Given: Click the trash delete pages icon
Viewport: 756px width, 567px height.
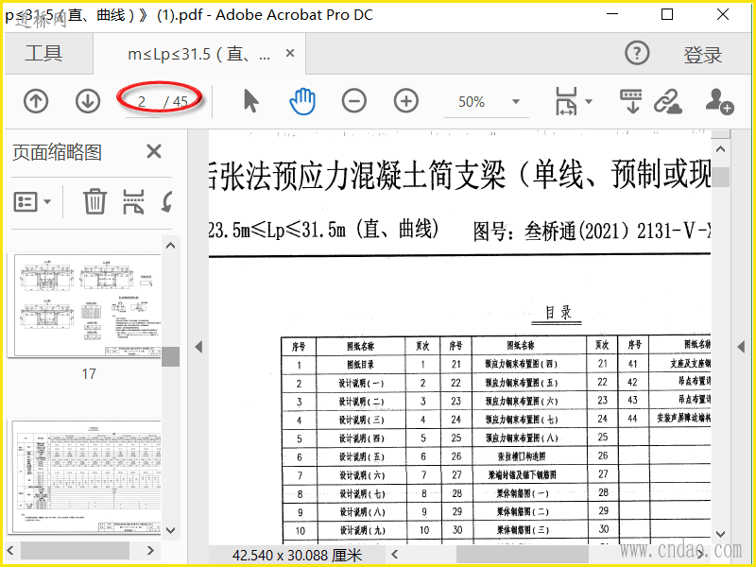Looking at the screenshot, I should pos(94,201).
